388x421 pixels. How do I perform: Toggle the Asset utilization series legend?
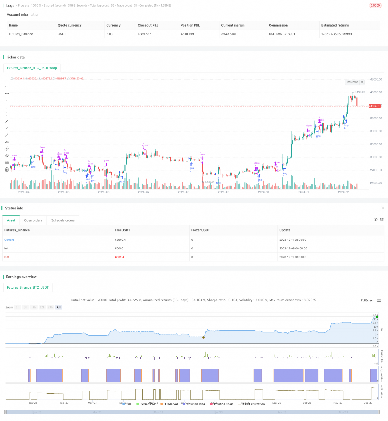pyautogui.click(x=251, y=404)
